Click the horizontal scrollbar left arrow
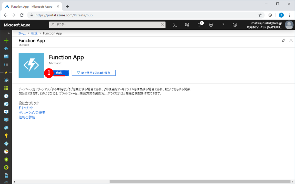The width and height of the screenshot is (295, 184). click(14, 181)
